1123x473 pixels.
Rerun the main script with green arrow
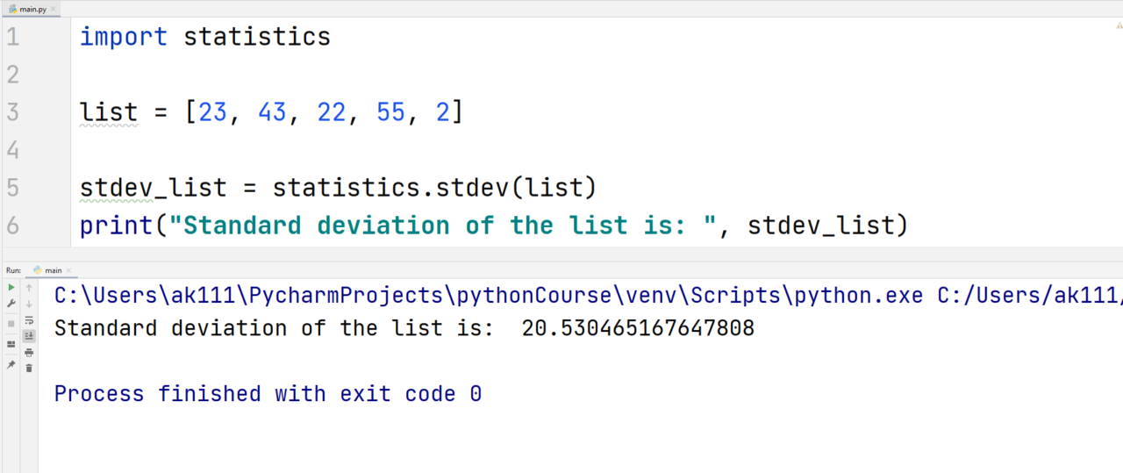click(11, 287)
